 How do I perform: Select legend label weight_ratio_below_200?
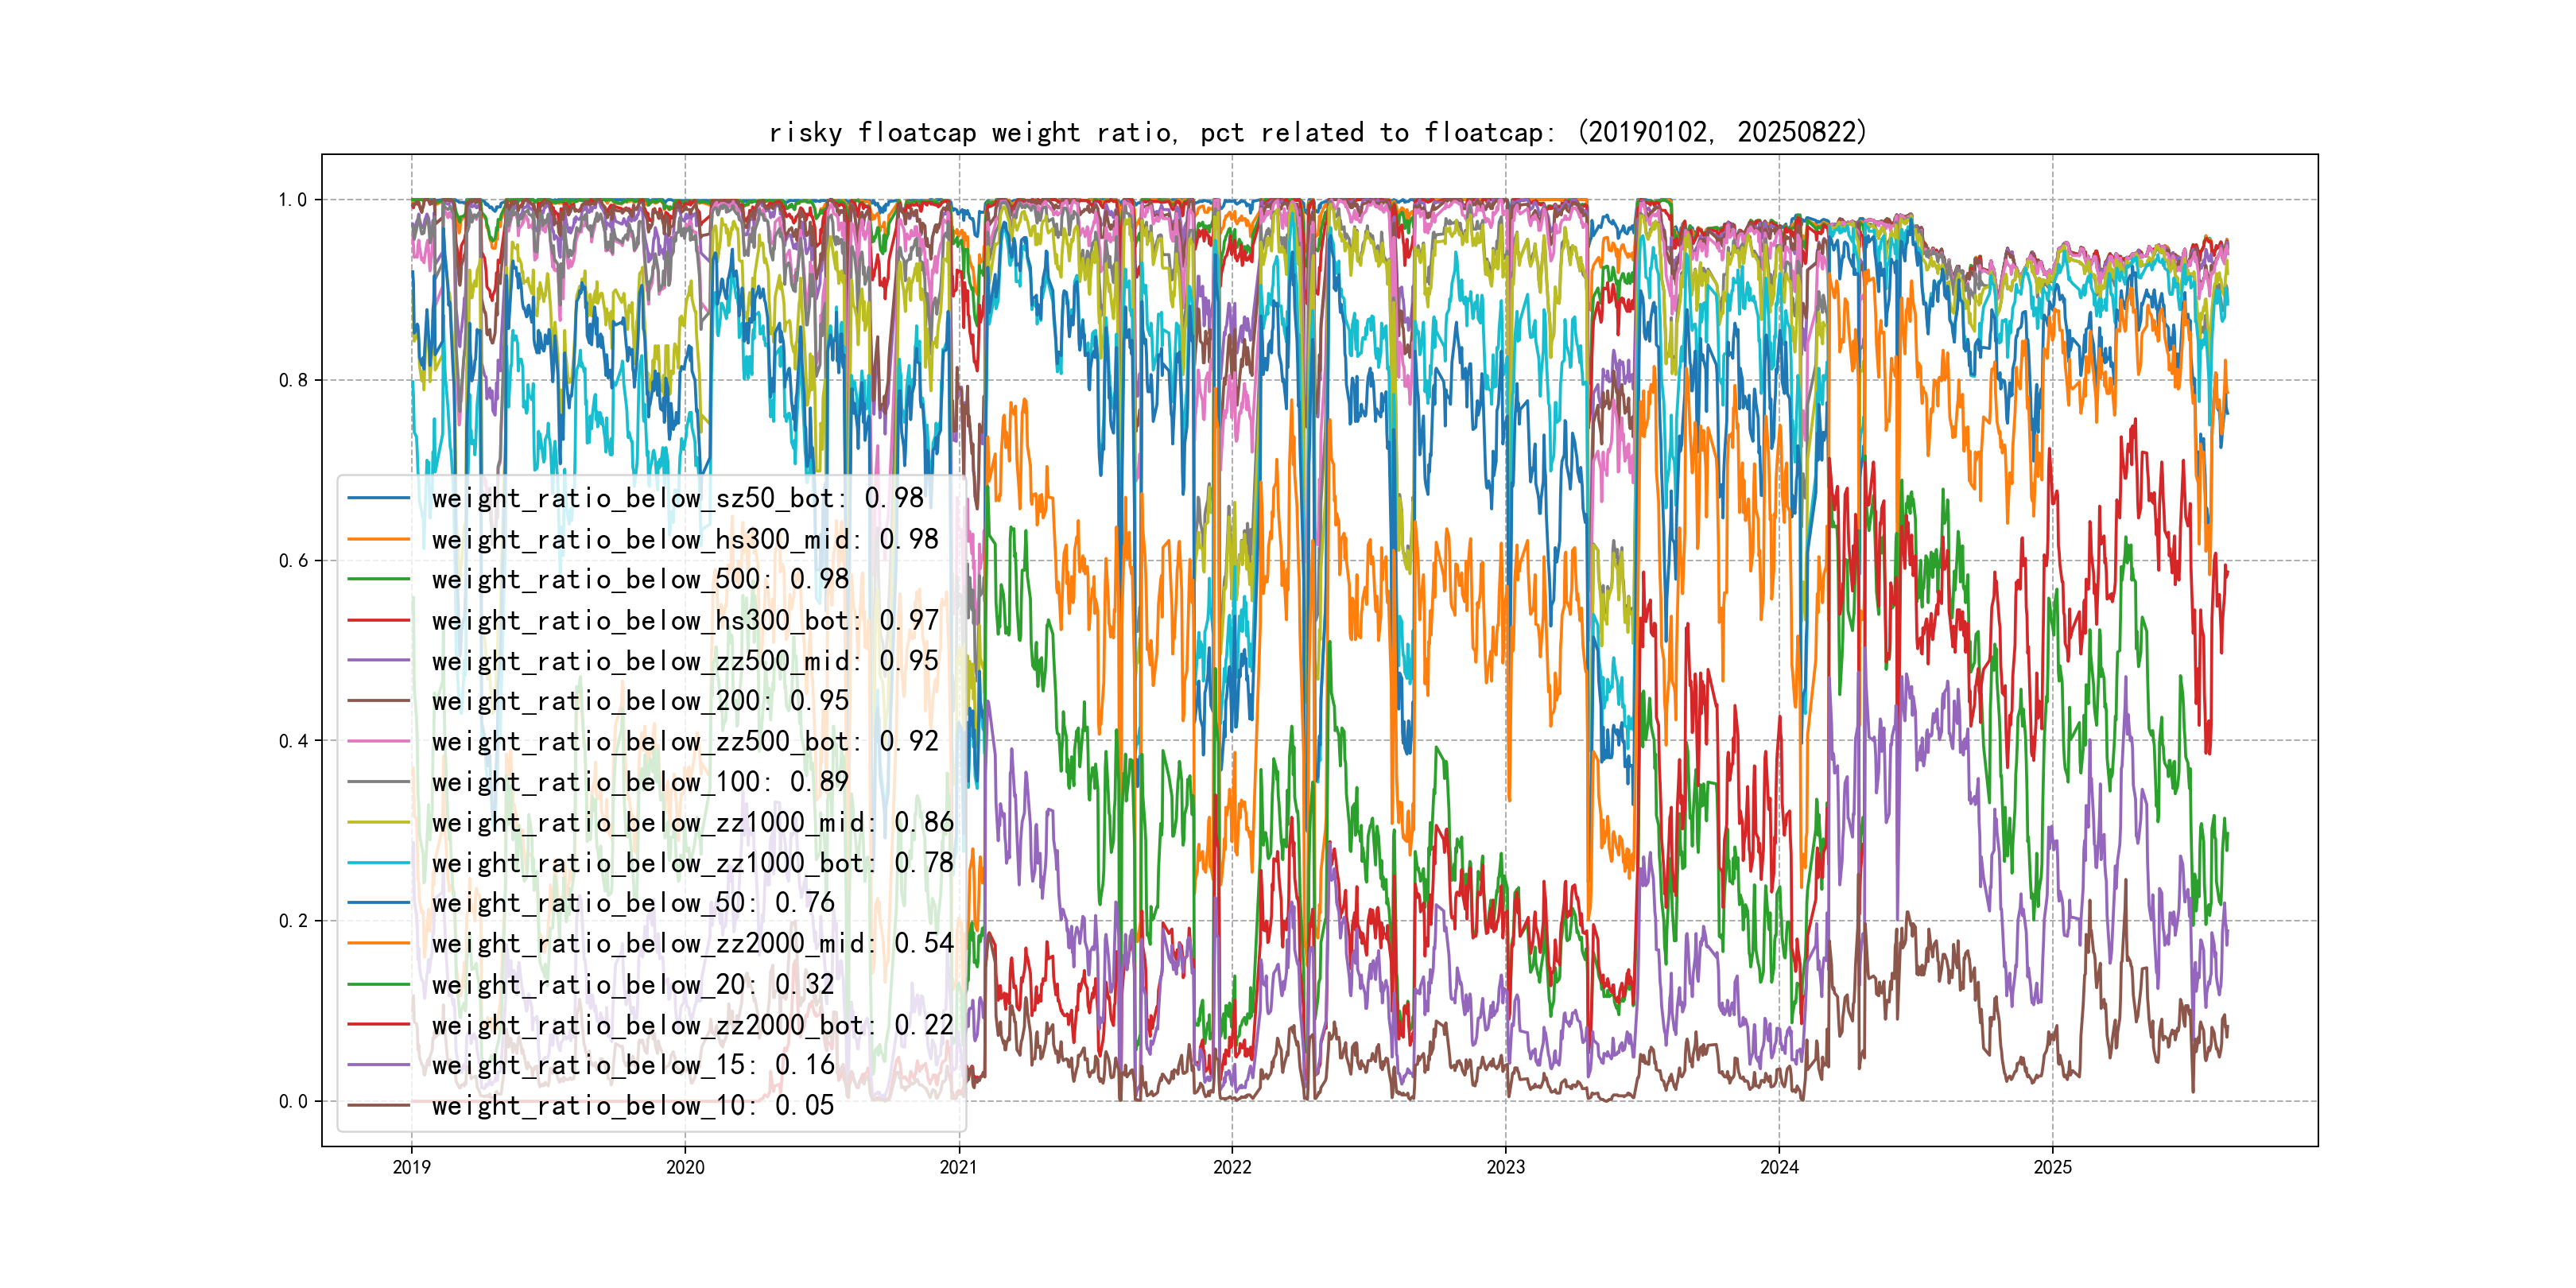[x=640, y=701]
